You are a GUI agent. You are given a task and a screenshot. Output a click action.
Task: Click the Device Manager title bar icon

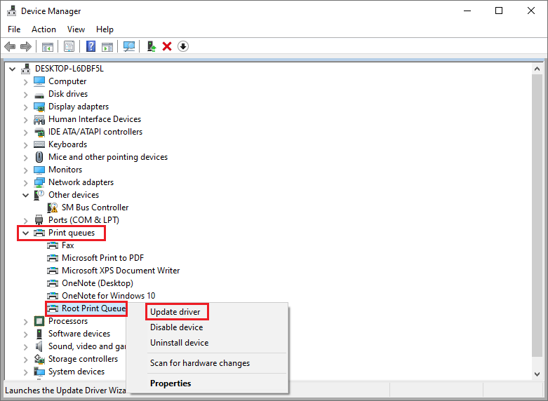click(x=11, y=11)
